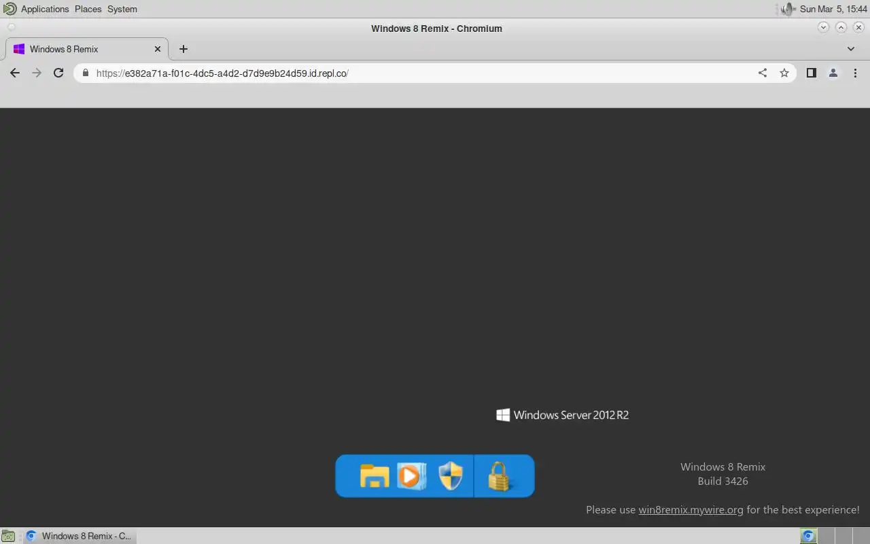
Task: Open the System menu
Action: click(x=122, y=9)
